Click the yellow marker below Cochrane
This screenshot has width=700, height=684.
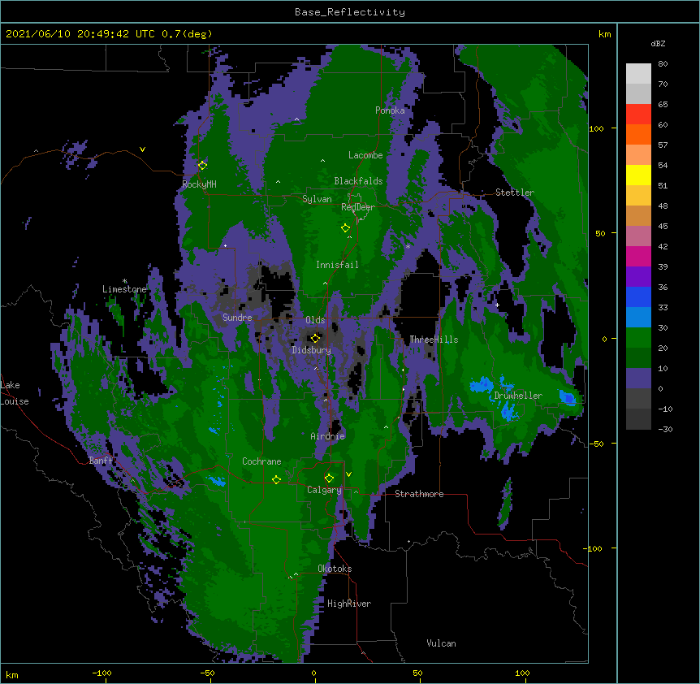pyautogui.click(x=276, y=480)
